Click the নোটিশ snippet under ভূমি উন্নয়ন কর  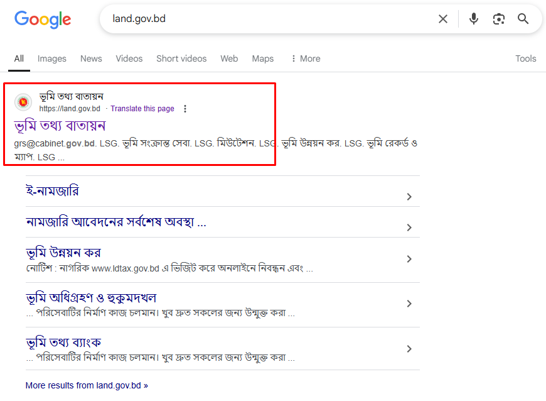coord(169,268)
